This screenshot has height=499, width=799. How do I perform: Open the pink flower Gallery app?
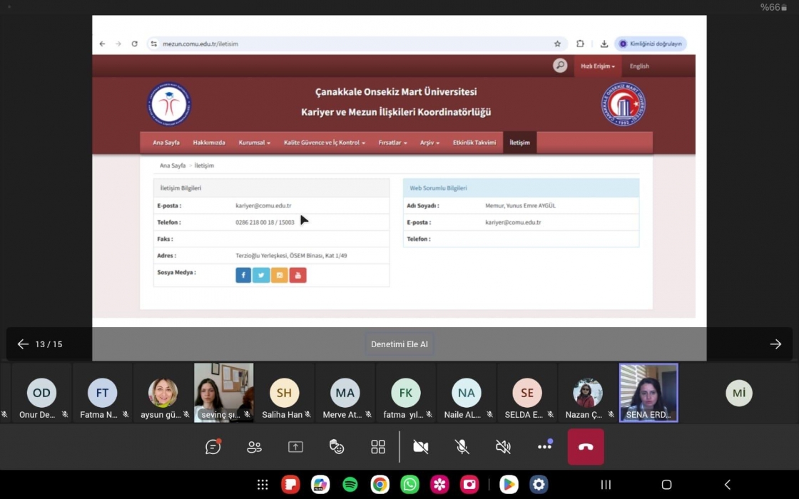coord(439,484)
